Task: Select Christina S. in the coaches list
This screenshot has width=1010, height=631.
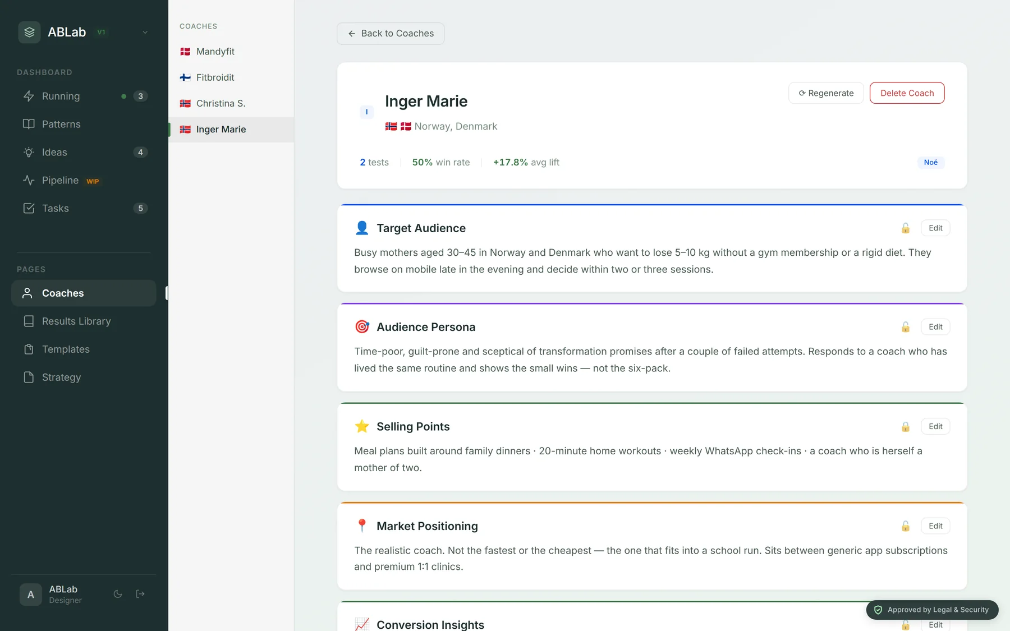Action: 231,103
